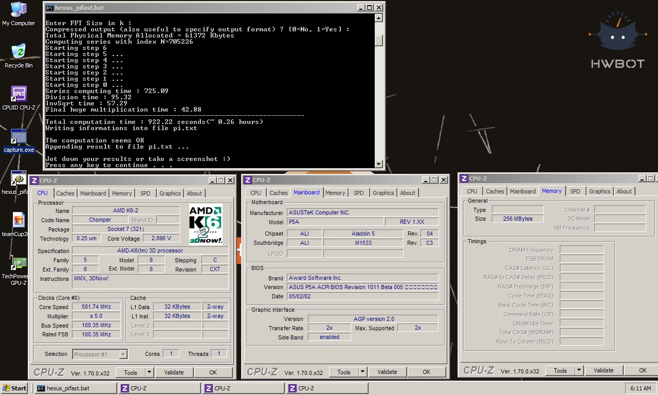The image size is (658, 395).
Task: Open Graphics tab in middle CPU-Z window
Action: 383,193
